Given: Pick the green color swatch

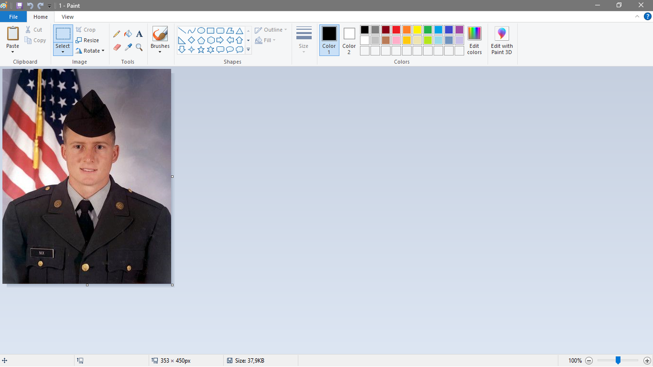Looking at the screenshot, I should (x=428, y=30).
